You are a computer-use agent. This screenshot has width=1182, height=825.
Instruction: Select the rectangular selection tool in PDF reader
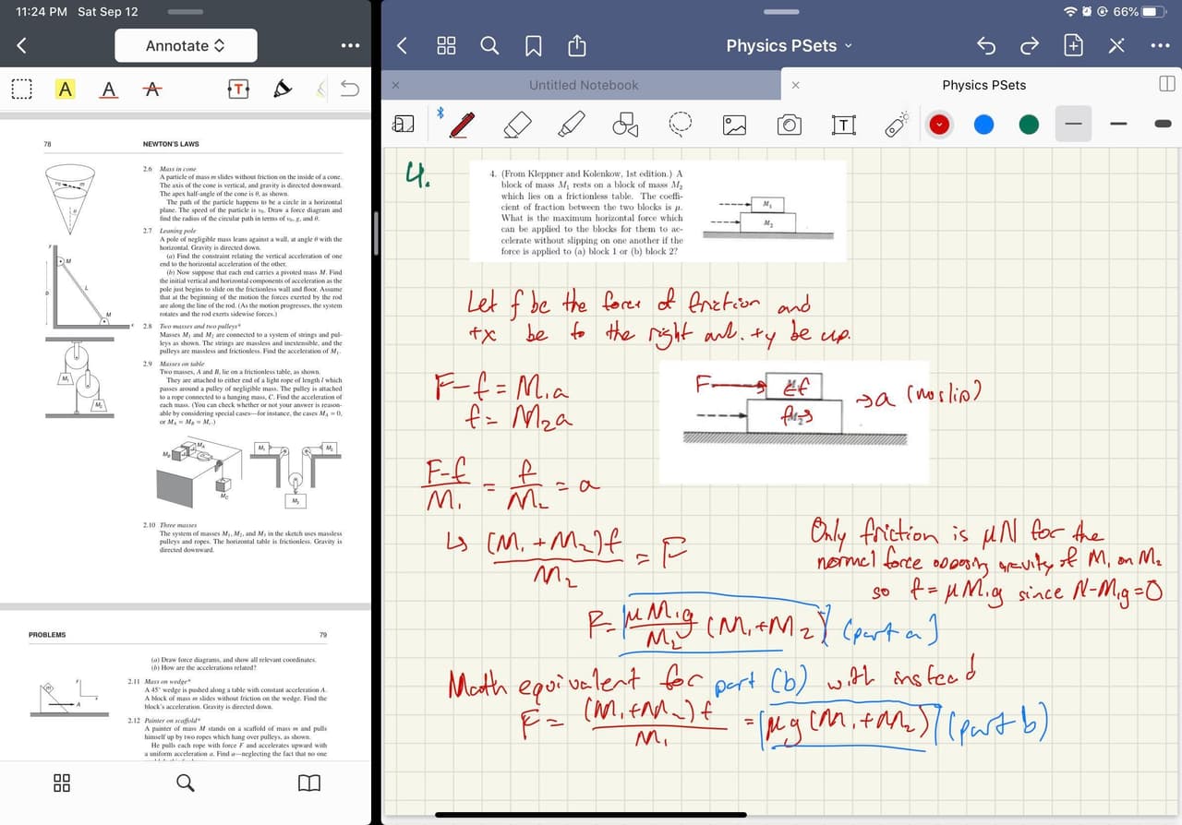22,89
